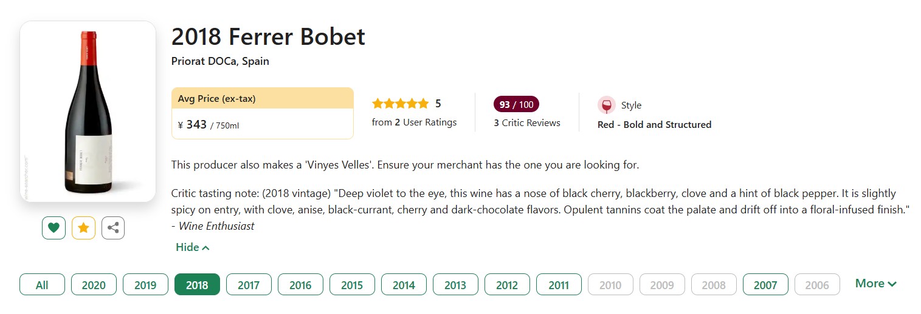Switch to the 2019 vintage
This screenshot has height=314, width=921.
145,285
